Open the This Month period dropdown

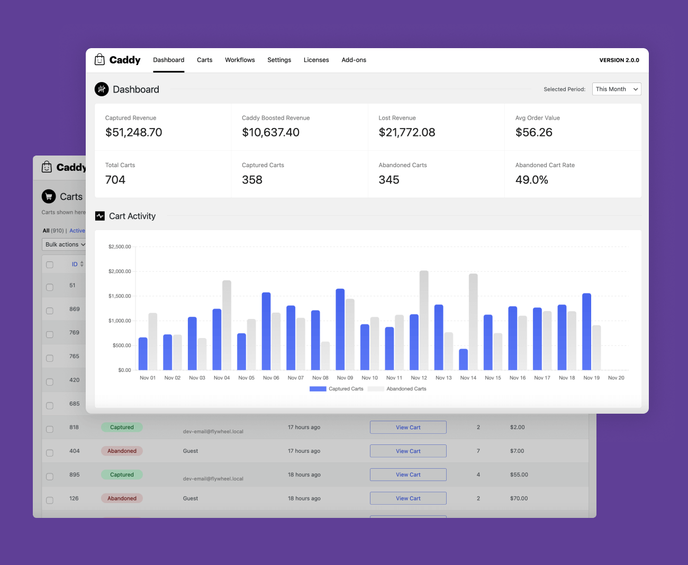click(617, 89)
